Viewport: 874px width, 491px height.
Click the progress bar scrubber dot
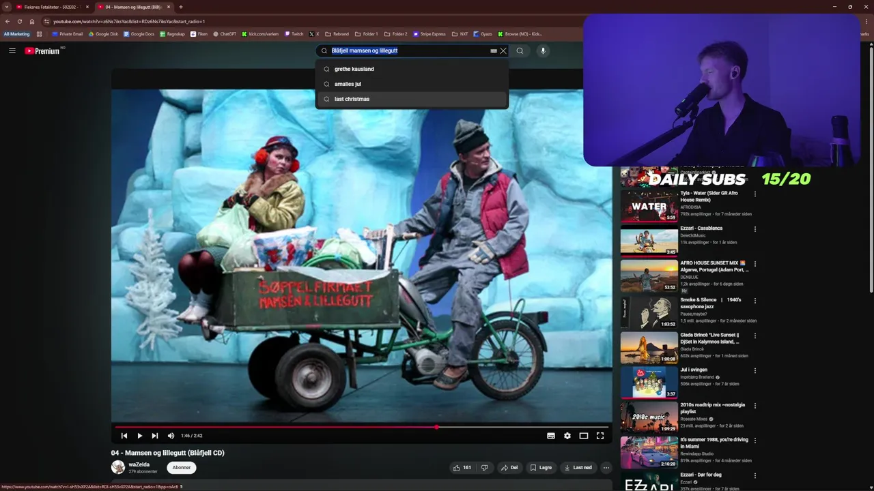point(436,427)
